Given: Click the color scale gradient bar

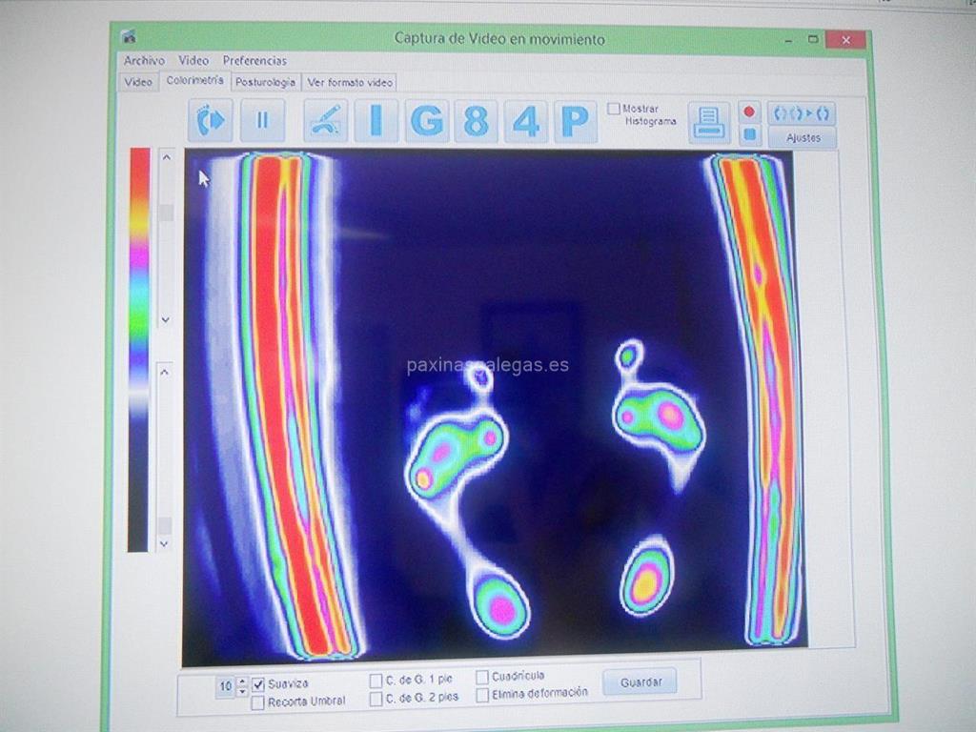Looking at the screenshot, I should coord(139,349).
